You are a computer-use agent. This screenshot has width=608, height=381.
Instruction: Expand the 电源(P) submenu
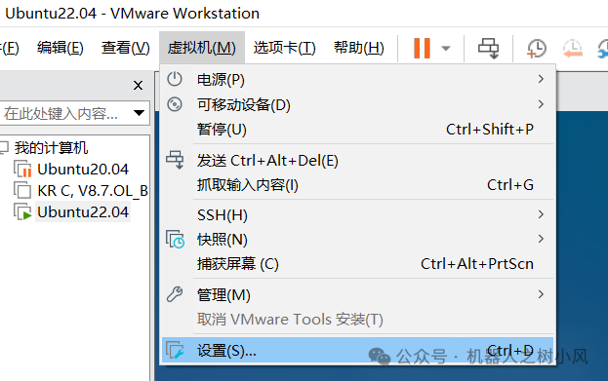tap(357, 79)
